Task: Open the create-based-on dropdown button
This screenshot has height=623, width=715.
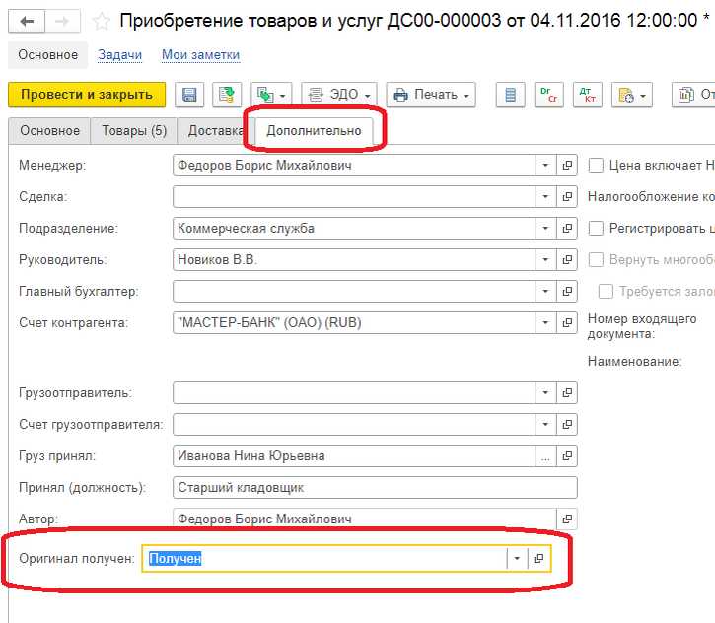Action: pyautogui.click(x=271, y=95)
